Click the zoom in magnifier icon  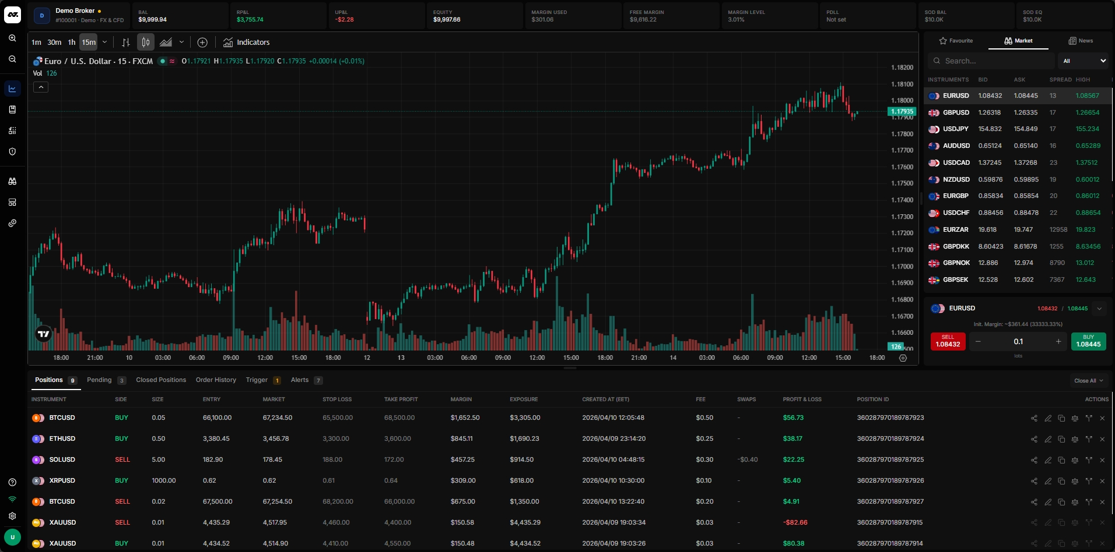[x=12, y=38]
